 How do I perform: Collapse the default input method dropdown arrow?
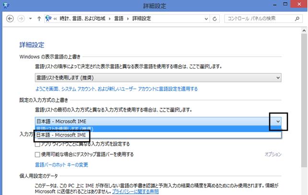coord(278,121)
